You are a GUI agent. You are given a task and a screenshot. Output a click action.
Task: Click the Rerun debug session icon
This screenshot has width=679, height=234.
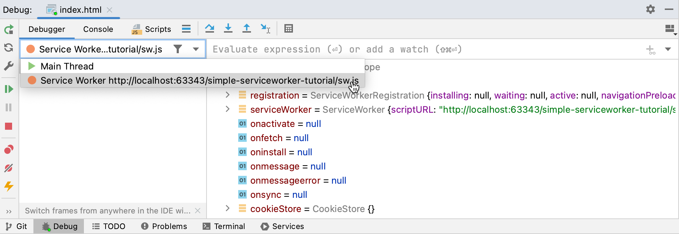pos(9,29)
